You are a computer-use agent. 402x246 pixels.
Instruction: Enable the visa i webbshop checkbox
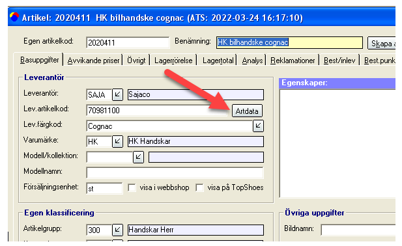(x=132, y=187)
